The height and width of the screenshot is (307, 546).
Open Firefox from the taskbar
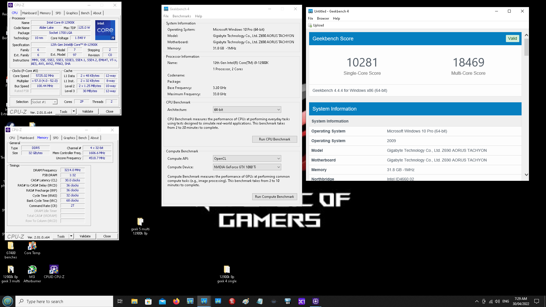[176, 301]
